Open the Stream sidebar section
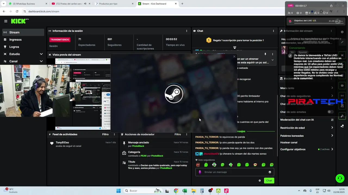Image resolution: width=348 pixels, height=195 pixels. pos(23,32)
